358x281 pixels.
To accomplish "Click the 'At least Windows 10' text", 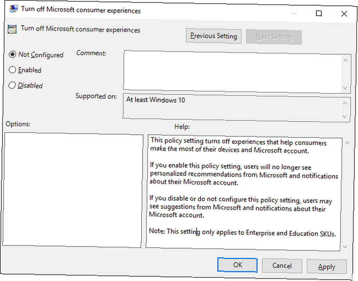I will pyautogui.click(x=155, y=100).
